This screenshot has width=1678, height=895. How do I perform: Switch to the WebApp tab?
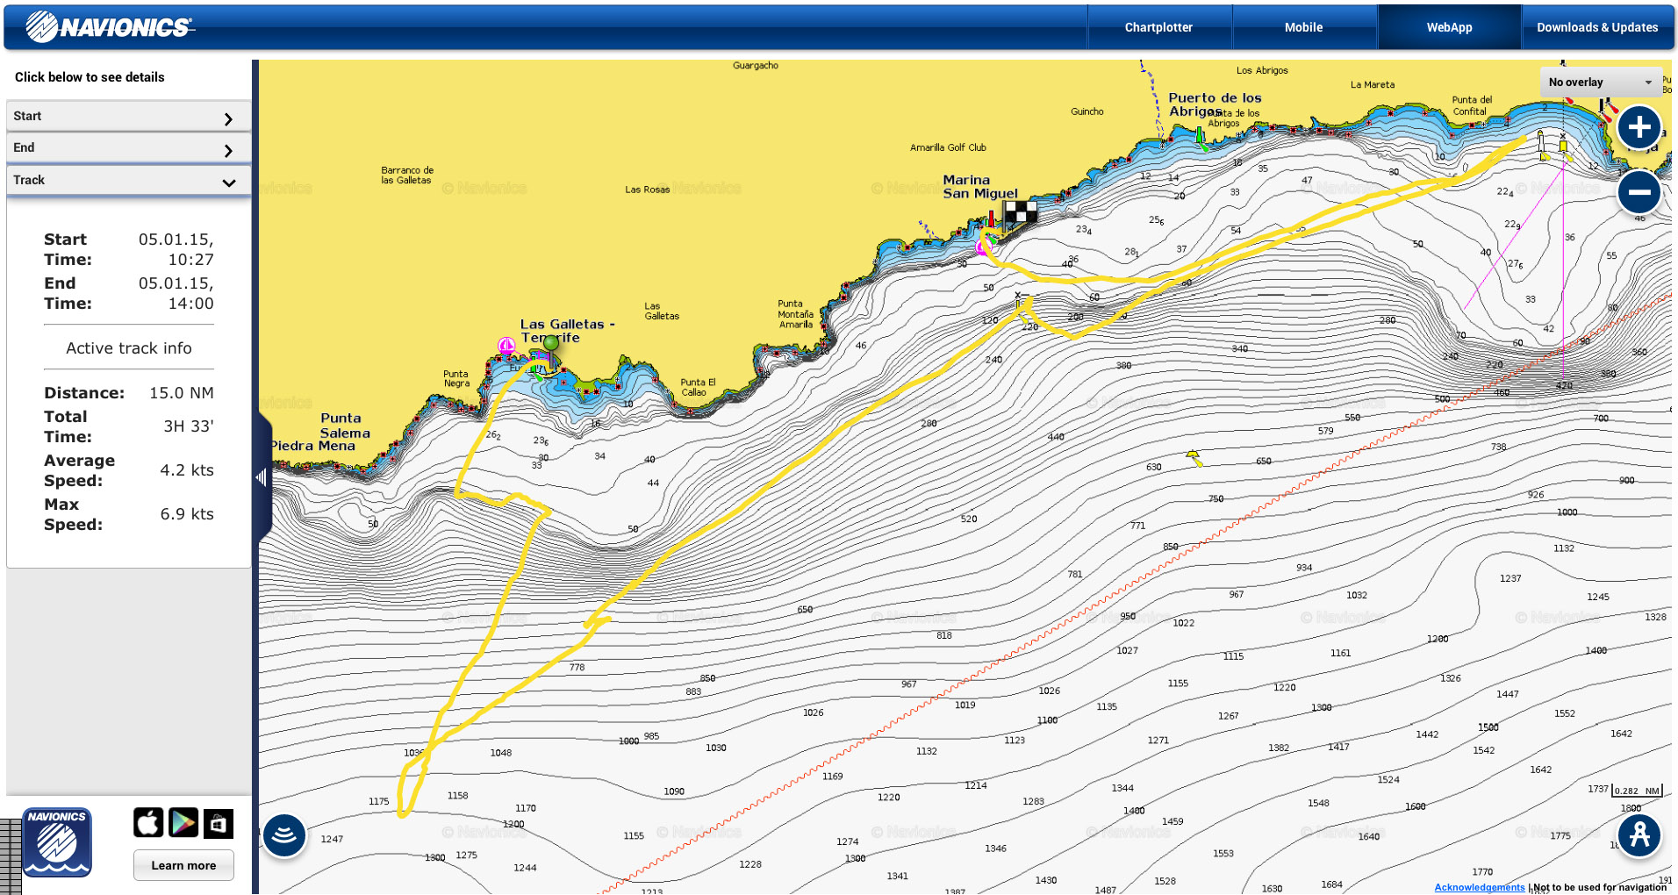click(1449, 27)
